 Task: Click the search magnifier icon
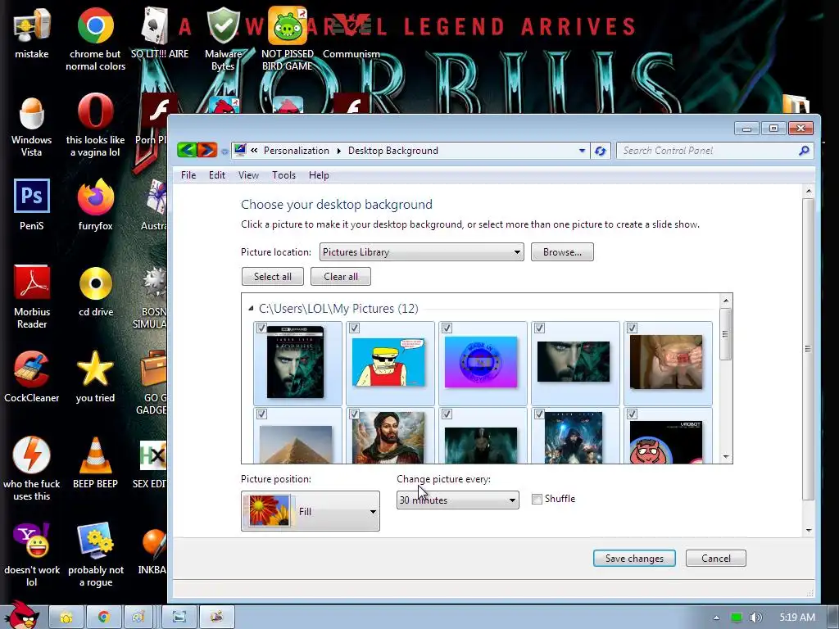click(804, 151)
